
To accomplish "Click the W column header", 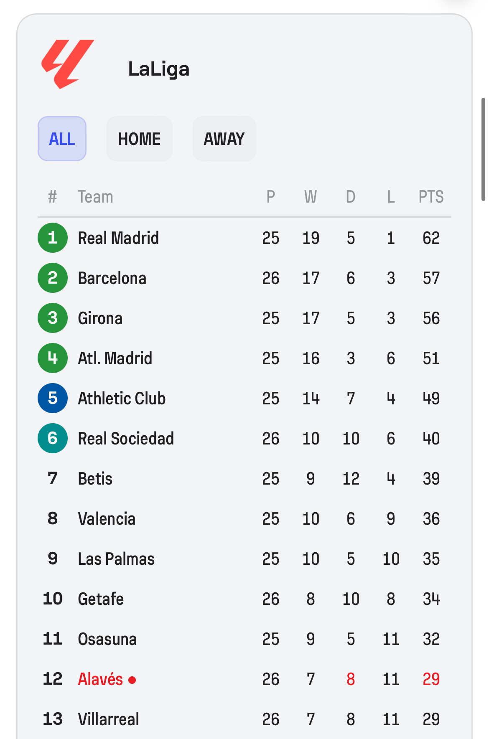I will click(311, 197).
